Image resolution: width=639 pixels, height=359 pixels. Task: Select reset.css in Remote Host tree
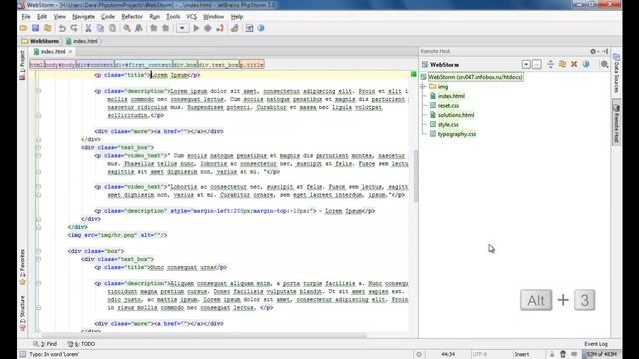(448, 105)
